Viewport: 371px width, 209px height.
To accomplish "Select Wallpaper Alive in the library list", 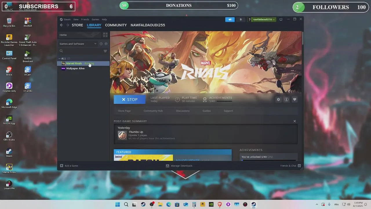I will [x=83, y=69].
